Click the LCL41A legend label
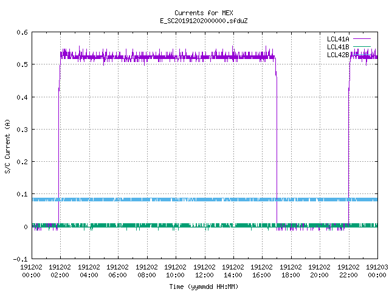This screenshot has height=292, width=389. [338, 39]
